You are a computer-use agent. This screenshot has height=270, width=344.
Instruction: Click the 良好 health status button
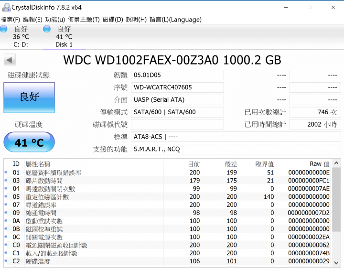pos(29,97)
